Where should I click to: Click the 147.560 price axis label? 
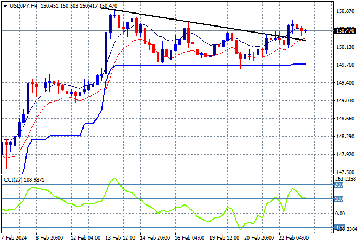click(x=345, y=172)
